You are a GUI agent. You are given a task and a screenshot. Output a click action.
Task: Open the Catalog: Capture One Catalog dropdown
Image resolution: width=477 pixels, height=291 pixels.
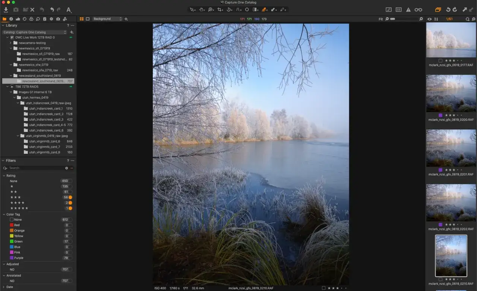34,32
